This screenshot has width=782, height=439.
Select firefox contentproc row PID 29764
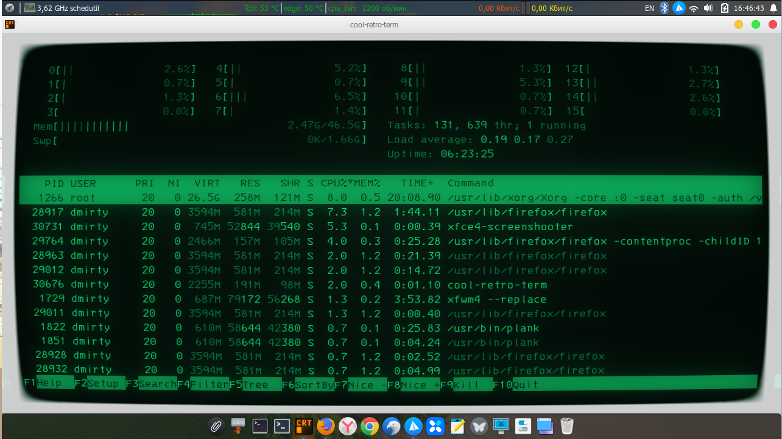[x=391, y=241]
